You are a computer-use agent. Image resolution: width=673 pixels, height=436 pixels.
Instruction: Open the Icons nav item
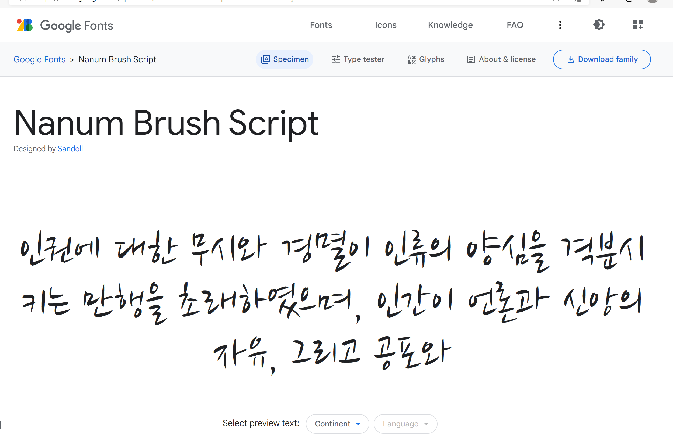[x=386, y=25]
